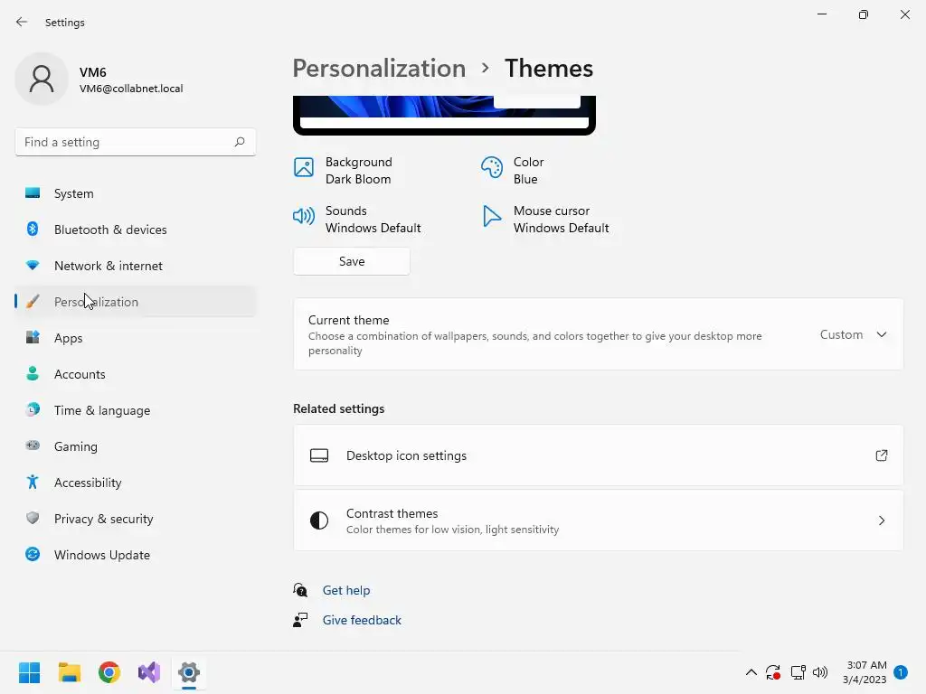Navigate to Time & language
Image resolution: width=926 pixels, height=694 pixels.
click(x=101, y=410)
